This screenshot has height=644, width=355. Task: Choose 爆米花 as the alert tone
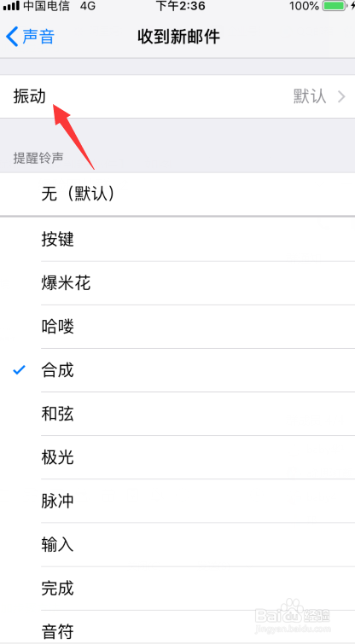177,283
